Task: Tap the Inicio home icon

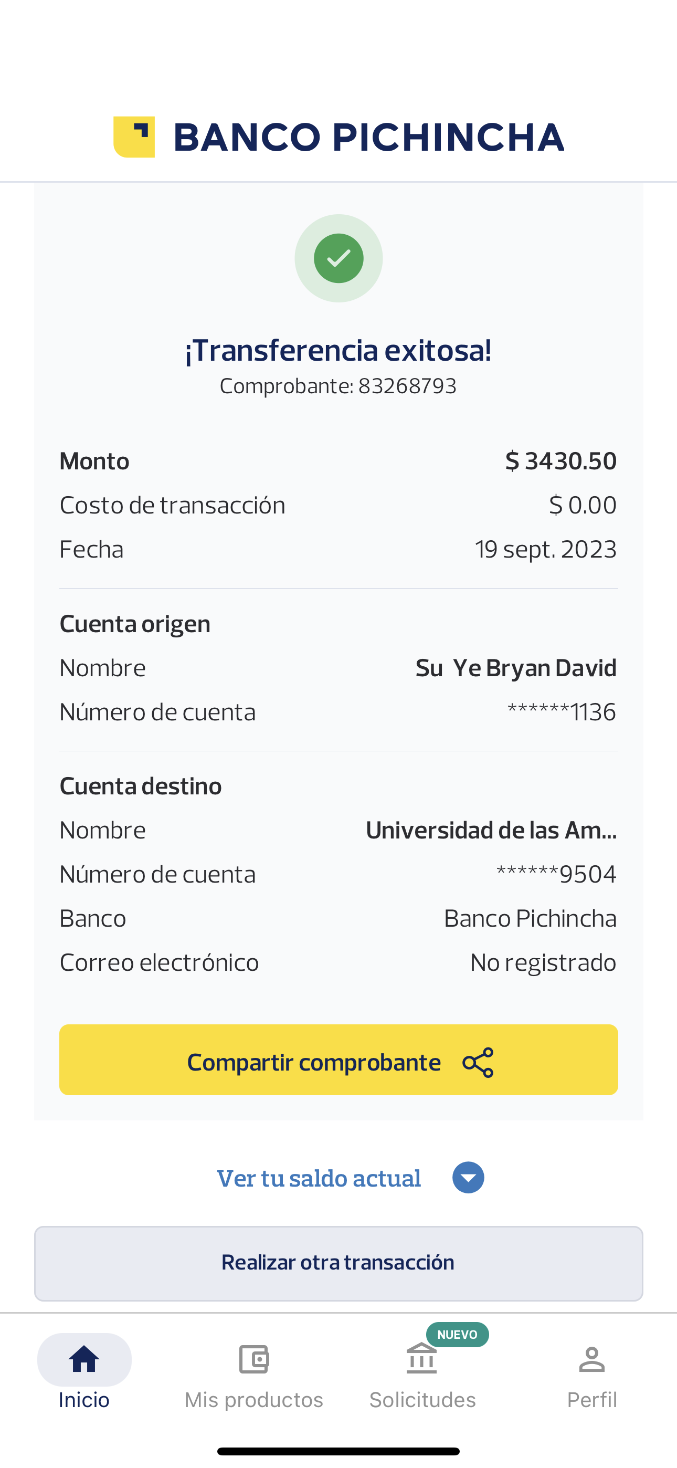Action: tap(84, 1360)
